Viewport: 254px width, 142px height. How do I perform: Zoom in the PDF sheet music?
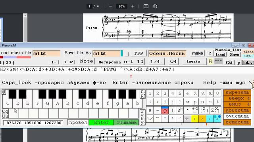point(133,6)
